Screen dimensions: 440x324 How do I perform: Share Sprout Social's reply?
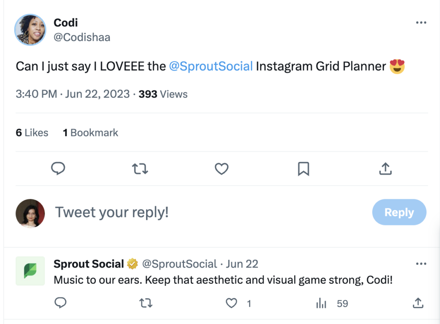coord(418,303)
